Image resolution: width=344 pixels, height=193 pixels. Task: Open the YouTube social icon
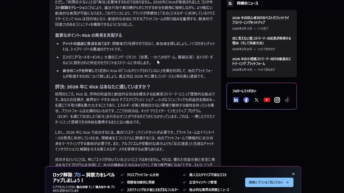pos(267,100)
